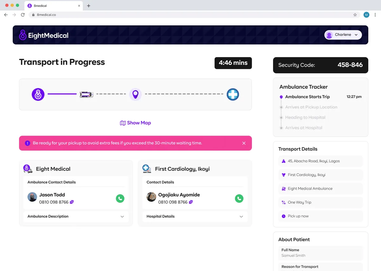Click the 45, Abacha Road address row
The width and height of the screenshot is (381, 271).
coord(321,161)
